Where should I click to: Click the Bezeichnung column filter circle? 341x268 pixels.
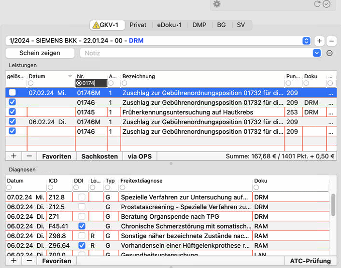[125, 83]
